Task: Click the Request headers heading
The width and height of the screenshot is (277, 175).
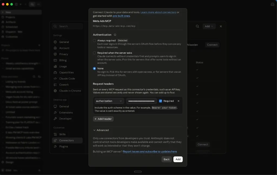Action: pyautogui.click(x=103, y=84)
